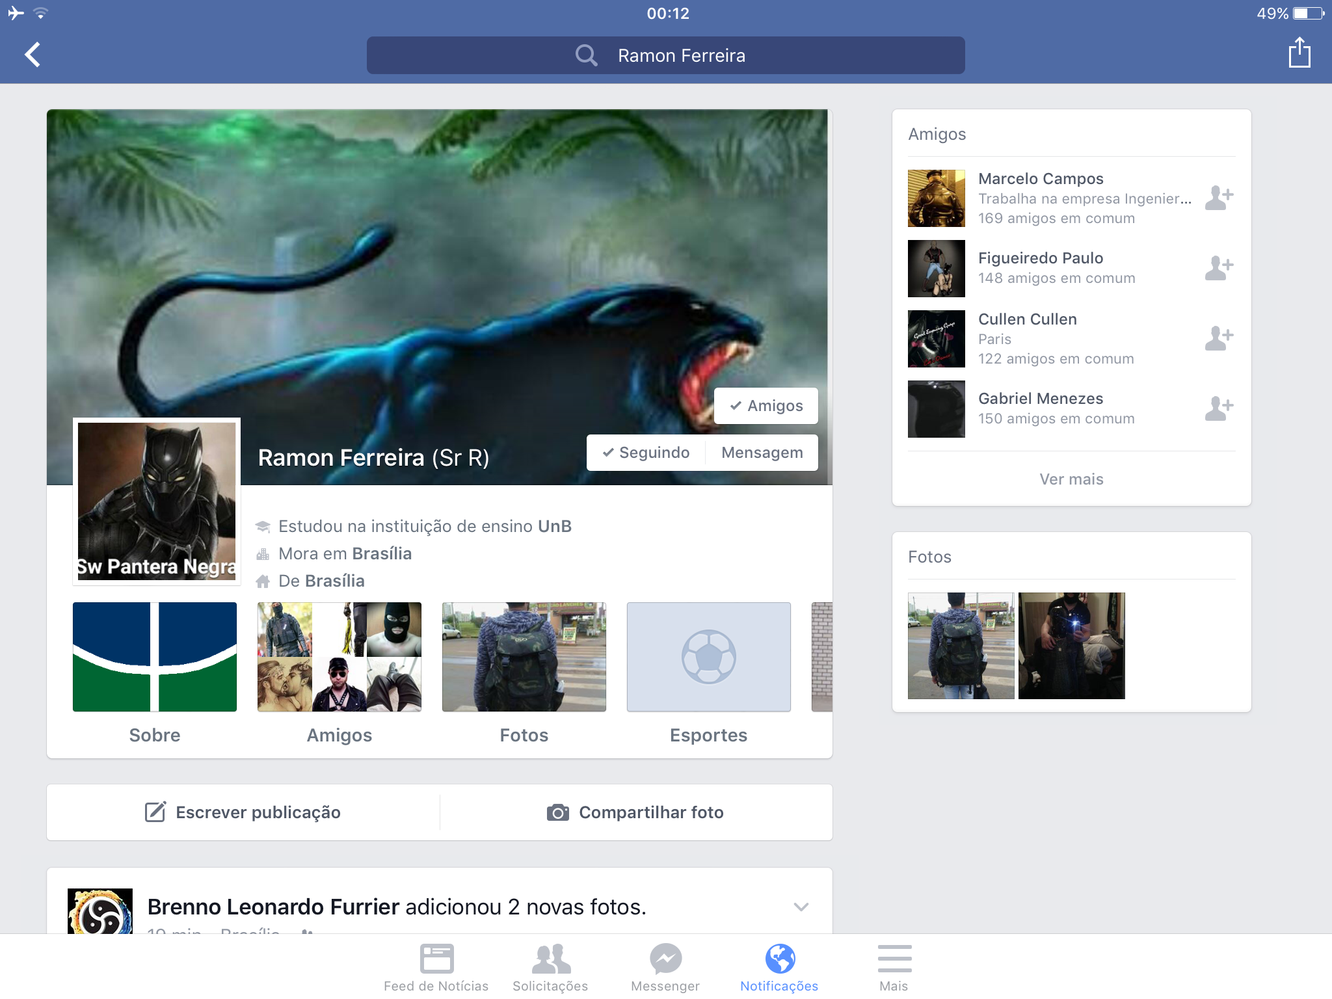Open the share icon in the header
Viewport: 1332px width, 999px height.
tap(1299, 52)
